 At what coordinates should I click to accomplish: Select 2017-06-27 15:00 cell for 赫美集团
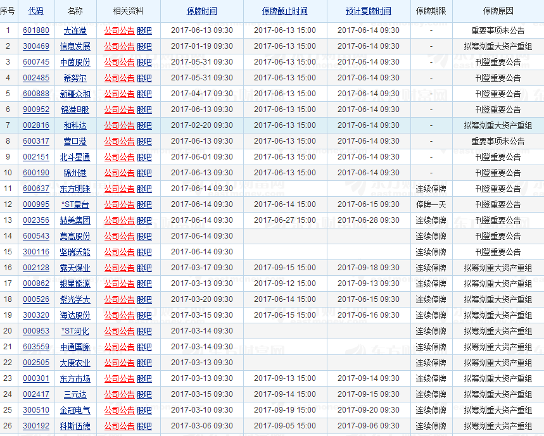[285, 220]
